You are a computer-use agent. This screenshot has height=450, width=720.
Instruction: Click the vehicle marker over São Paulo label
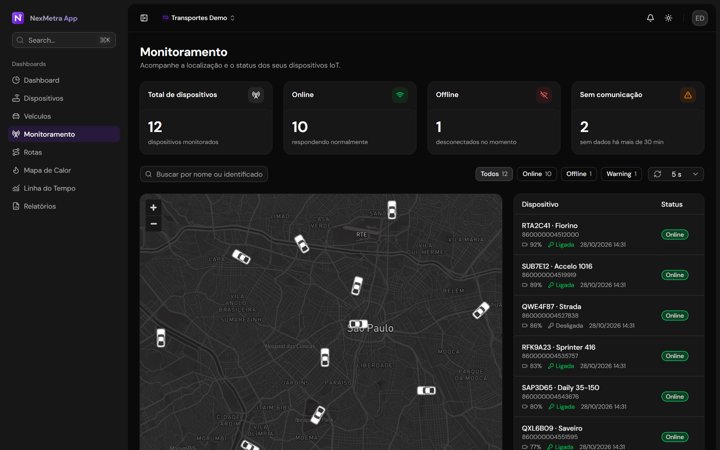pyautogui.click(x=358, y=324)
